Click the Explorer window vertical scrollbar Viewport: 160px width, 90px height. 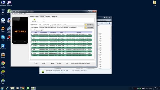pos(111,47)
